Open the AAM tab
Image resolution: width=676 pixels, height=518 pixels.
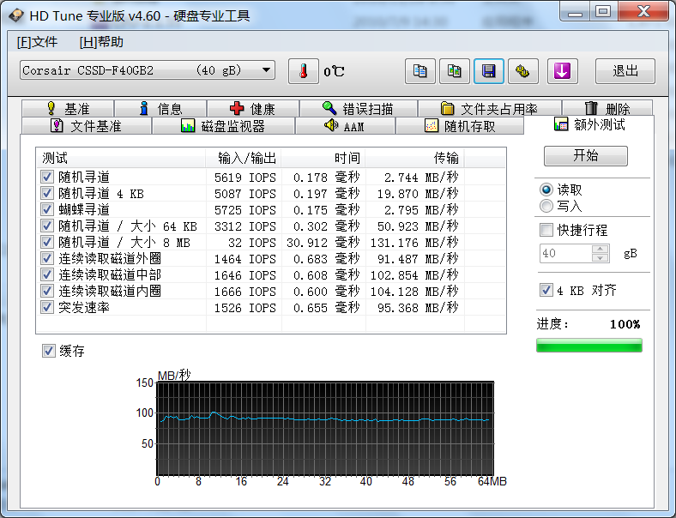click(344, 126)
